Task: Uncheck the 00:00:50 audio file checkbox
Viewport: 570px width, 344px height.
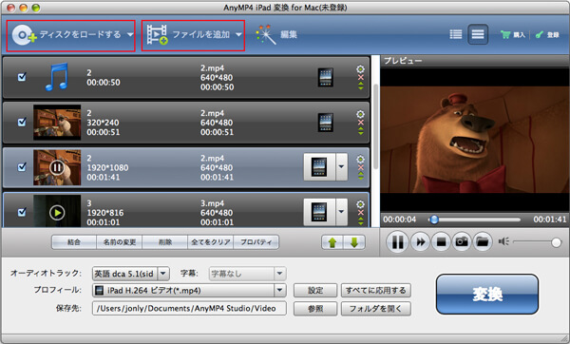Action: pyautogui.click(x=22, y=77)
